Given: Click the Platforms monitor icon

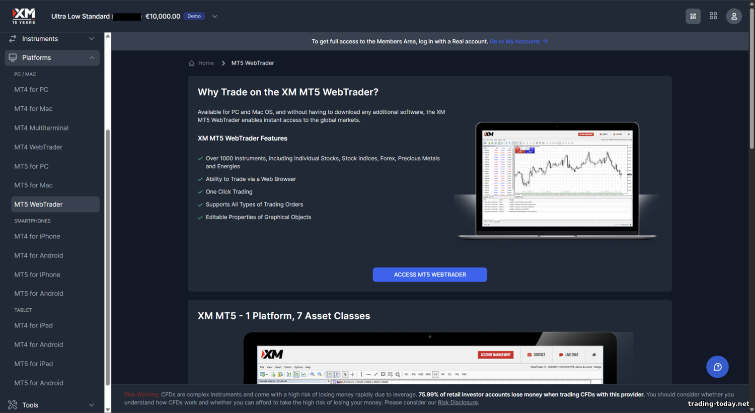Looking at the screenshot, I should [13, 58].
